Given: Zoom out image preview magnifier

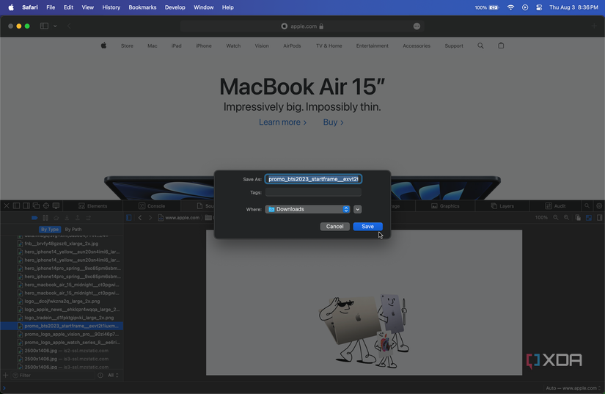Looking at the screenshot, I should 556,218.
